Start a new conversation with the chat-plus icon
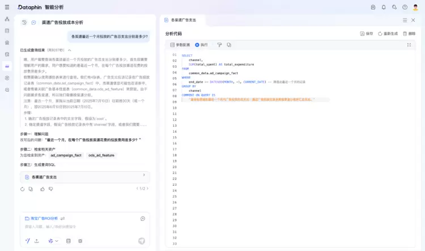 coord(34,23)
